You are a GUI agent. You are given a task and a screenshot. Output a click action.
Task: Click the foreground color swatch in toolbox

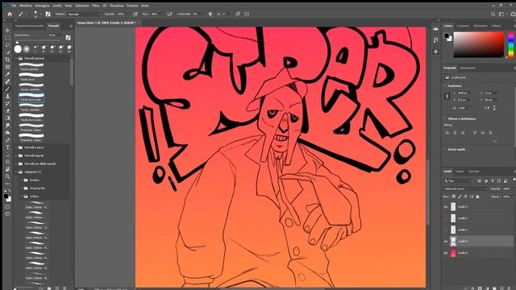click(x=6, y=197)
